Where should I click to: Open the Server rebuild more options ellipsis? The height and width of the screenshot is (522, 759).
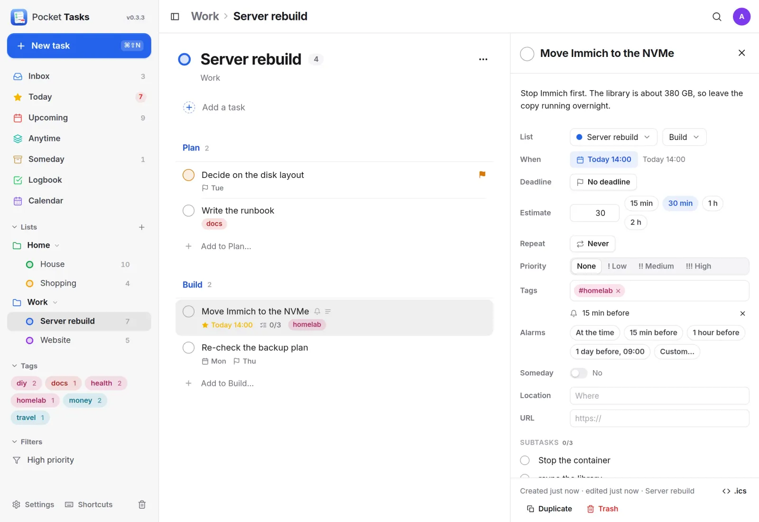click(x=483, y=59)
